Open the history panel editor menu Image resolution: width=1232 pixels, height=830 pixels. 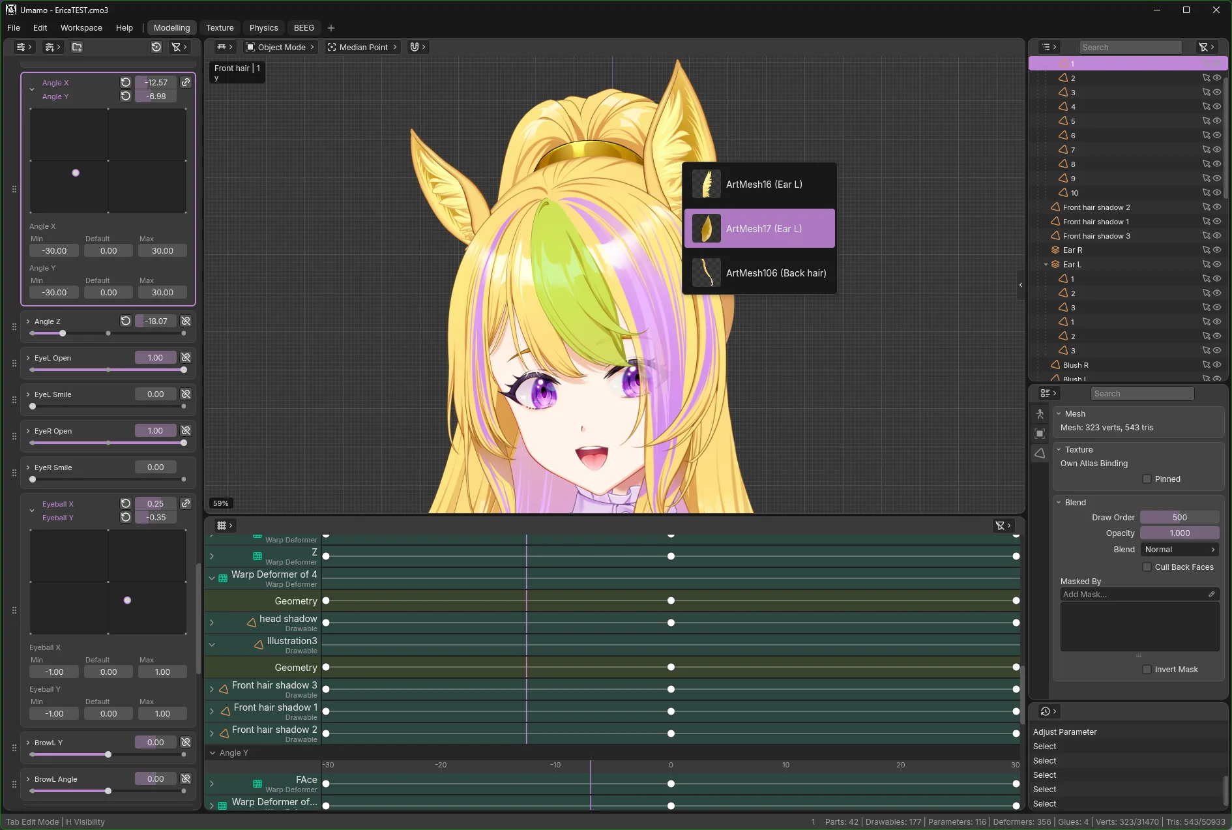[1048, 711]
